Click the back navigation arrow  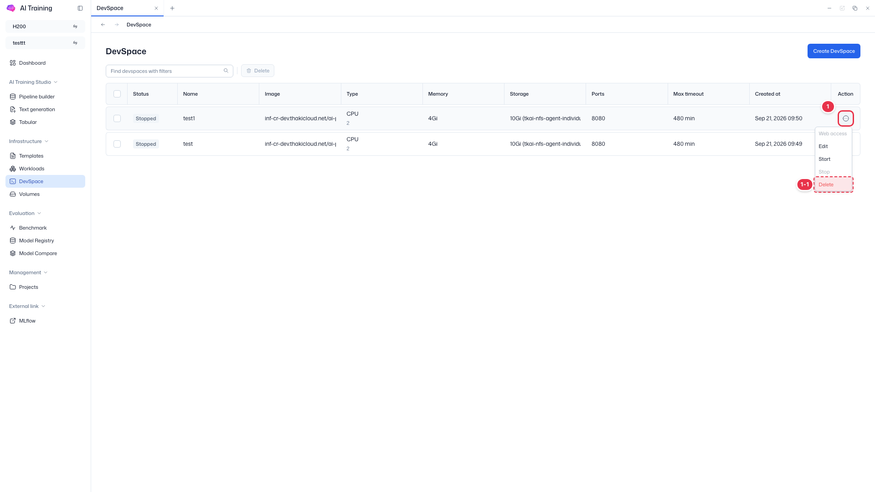point(103,25)
